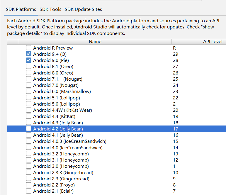Switch to the SDK Platforms tab
226x195 pixels.
tap(21, 9)
